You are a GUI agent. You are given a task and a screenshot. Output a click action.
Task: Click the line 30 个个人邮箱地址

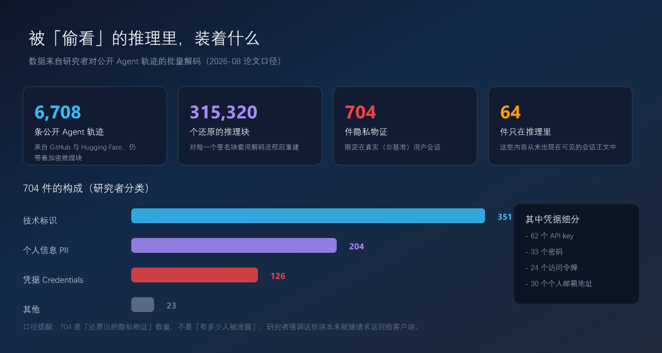pyautogui.click(x=559, y=284)
